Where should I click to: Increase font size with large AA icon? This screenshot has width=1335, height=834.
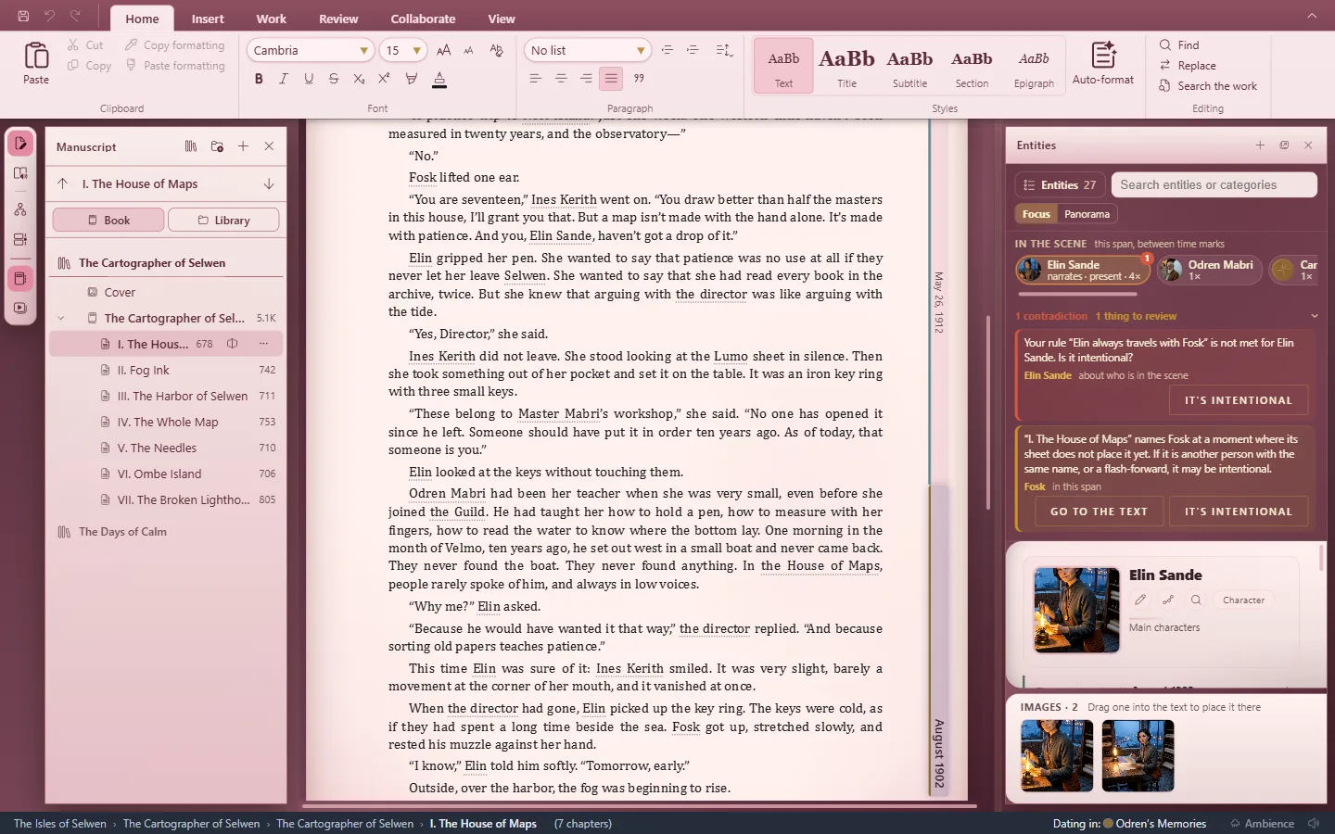444,50
